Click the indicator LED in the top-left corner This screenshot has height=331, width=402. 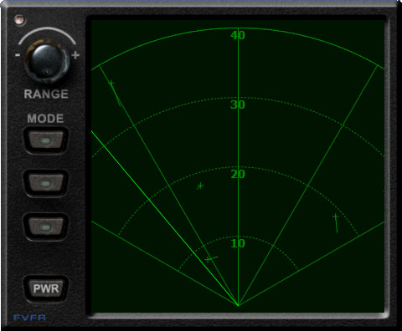[20, 20]
